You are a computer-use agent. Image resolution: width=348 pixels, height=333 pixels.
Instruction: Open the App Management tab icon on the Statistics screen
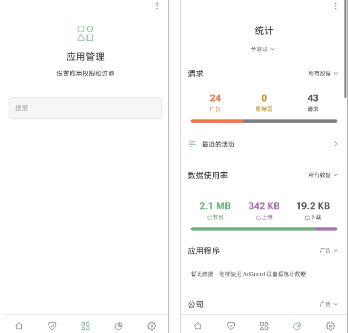[x=264, y=326]
